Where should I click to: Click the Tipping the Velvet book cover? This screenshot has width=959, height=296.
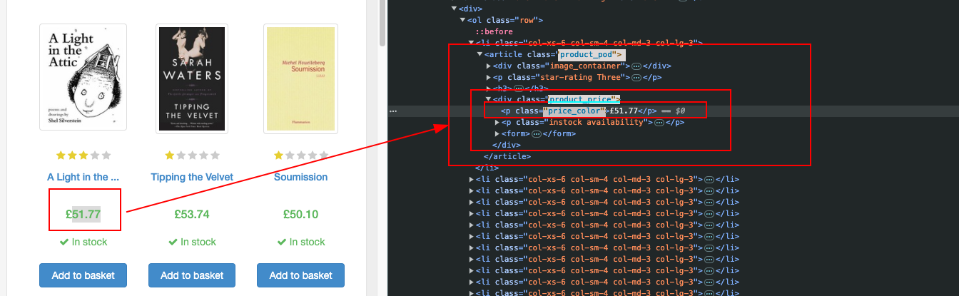pos(192,78)
